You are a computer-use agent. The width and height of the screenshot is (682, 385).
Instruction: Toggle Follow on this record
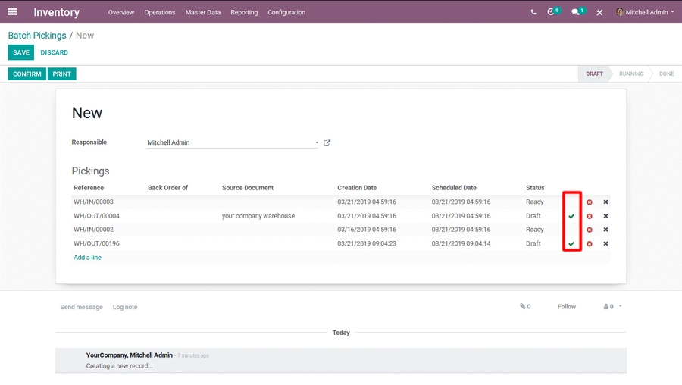click(567, 307)
